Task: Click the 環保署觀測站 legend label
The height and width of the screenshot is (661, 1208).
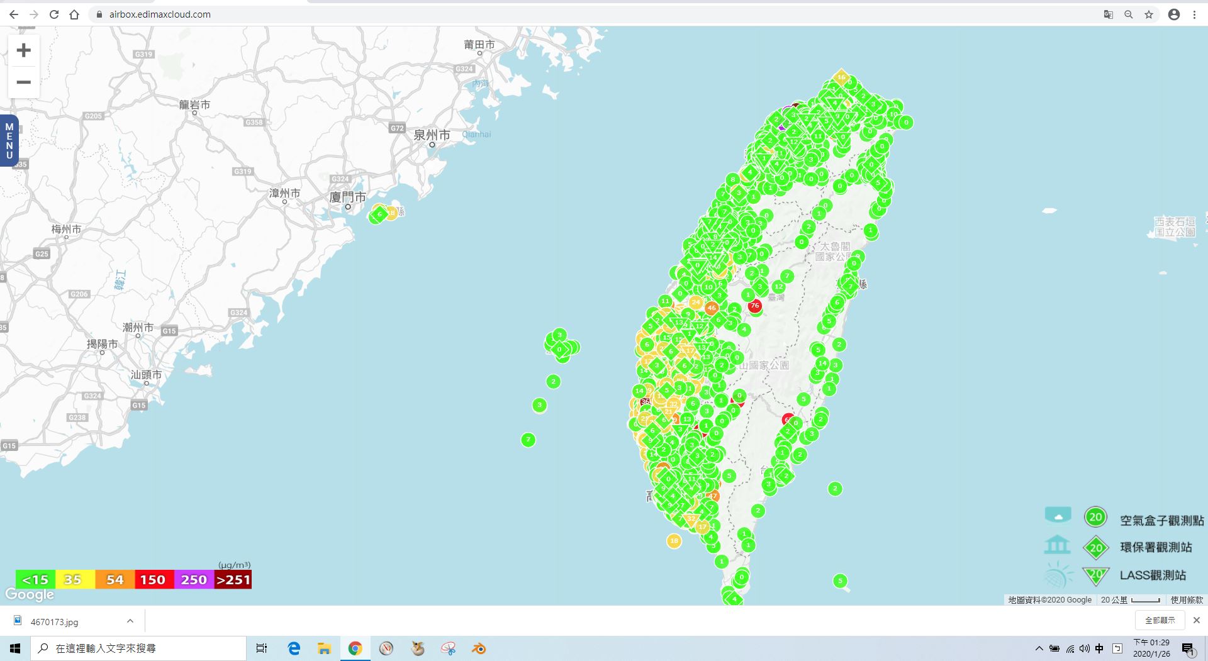Action: (x=1156, y=547)
